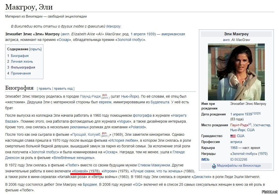Viewport: 279px width, 195px height.
Task: Open the Будапешта link
Action: [x=160, y=102]
